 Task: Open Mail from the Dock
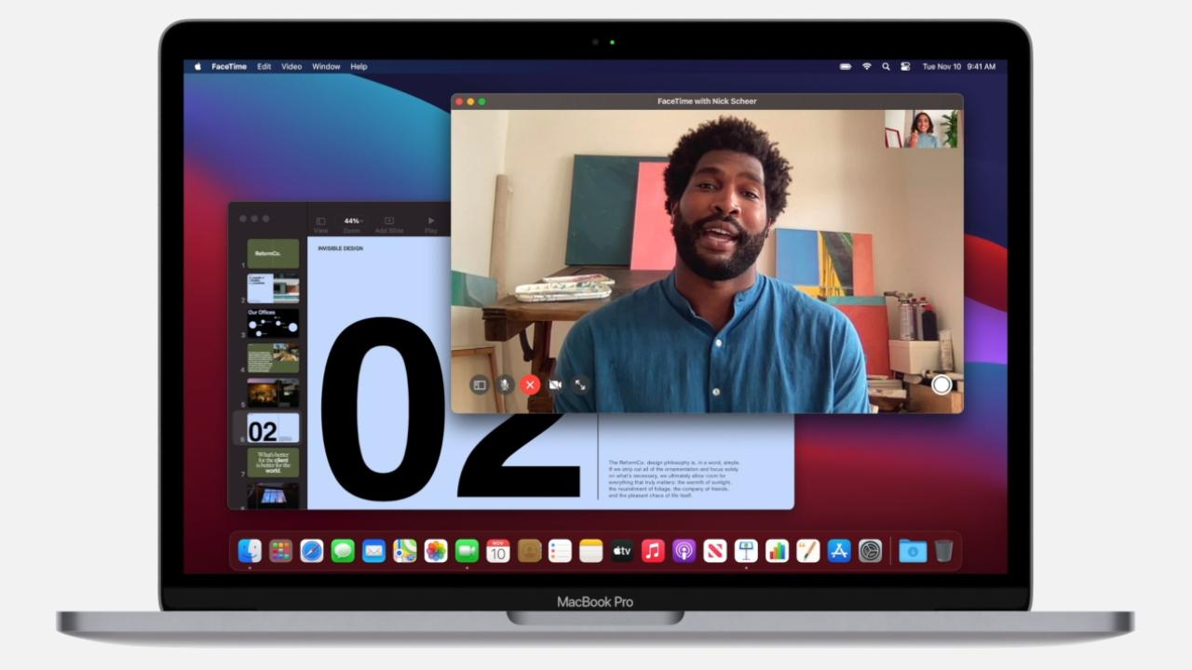373,551
